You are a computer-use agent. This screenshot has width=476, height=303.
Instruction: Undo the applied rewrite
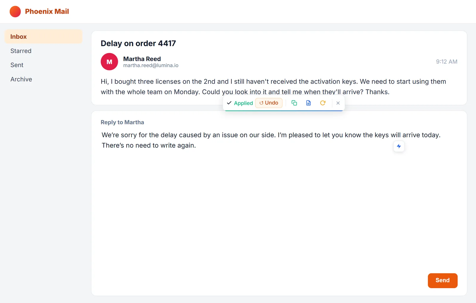click(269, 103)
